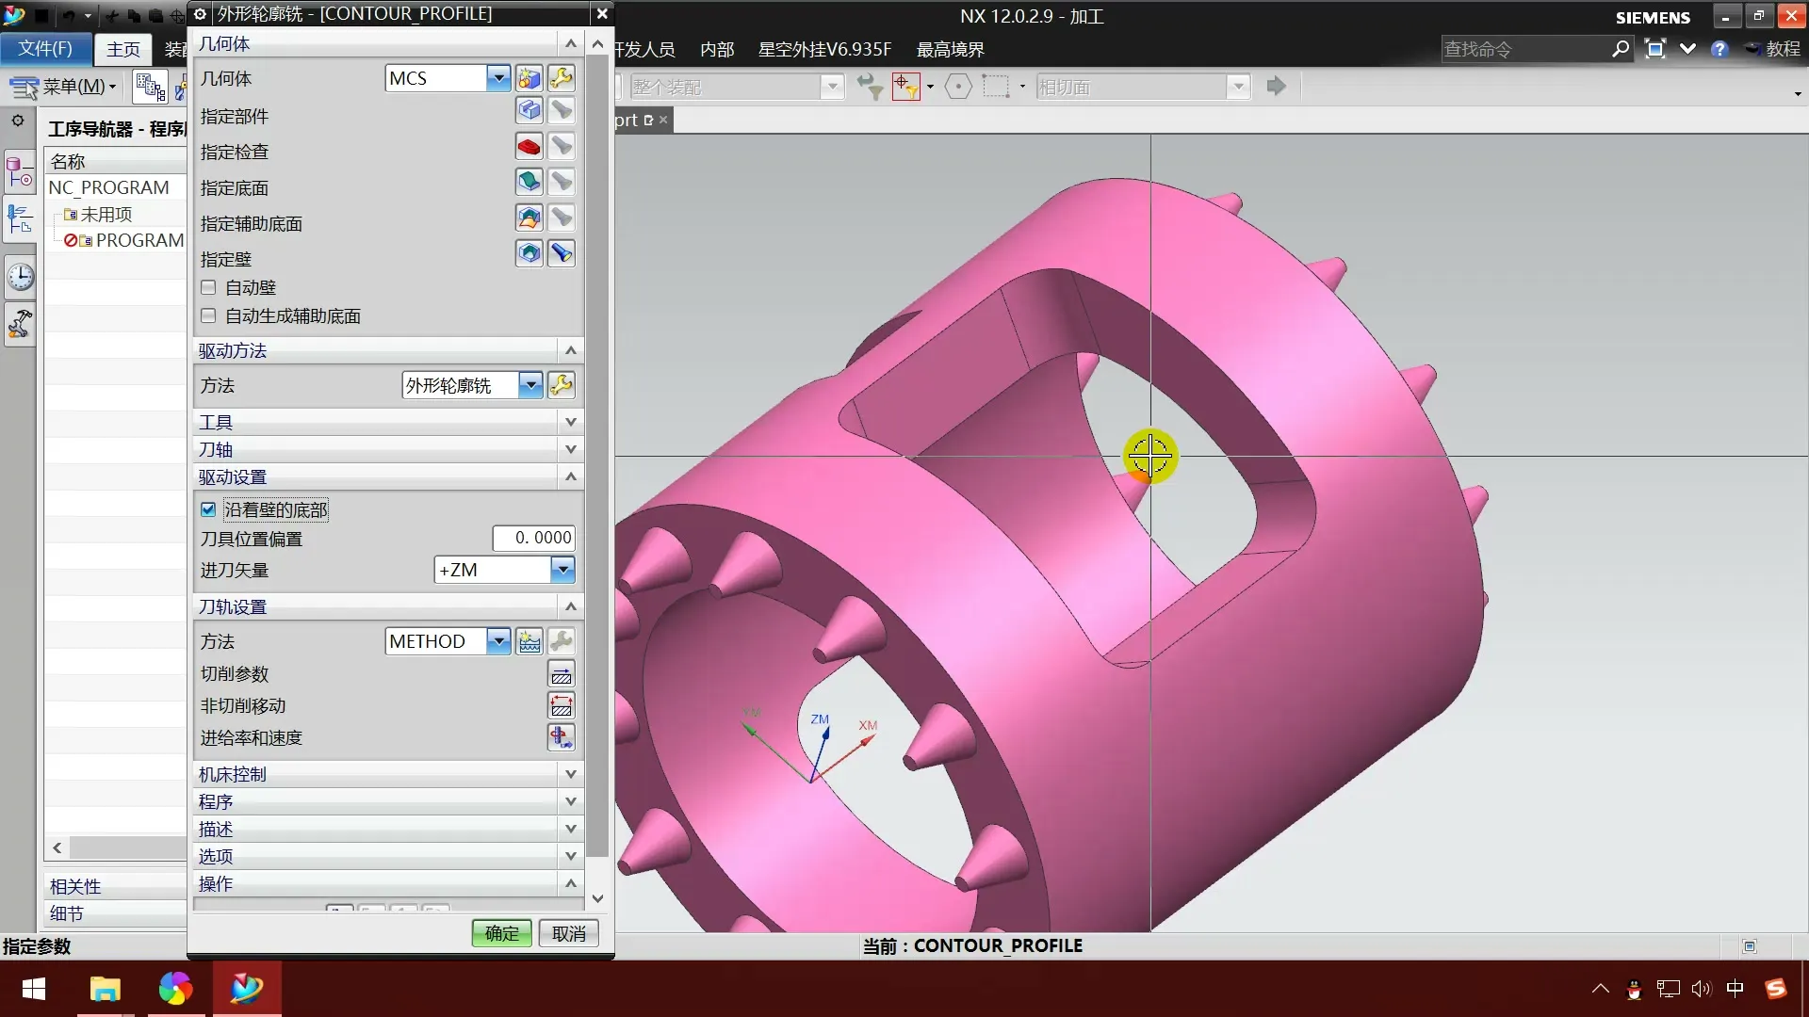This screenshot has height=1017, width=1809.
Task: Click the 取消 button
Action: click(x=569, y=933)
